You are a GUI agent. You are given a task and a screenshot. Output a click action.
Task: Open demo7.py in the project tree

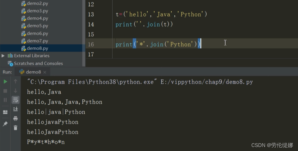pos(37,41)
